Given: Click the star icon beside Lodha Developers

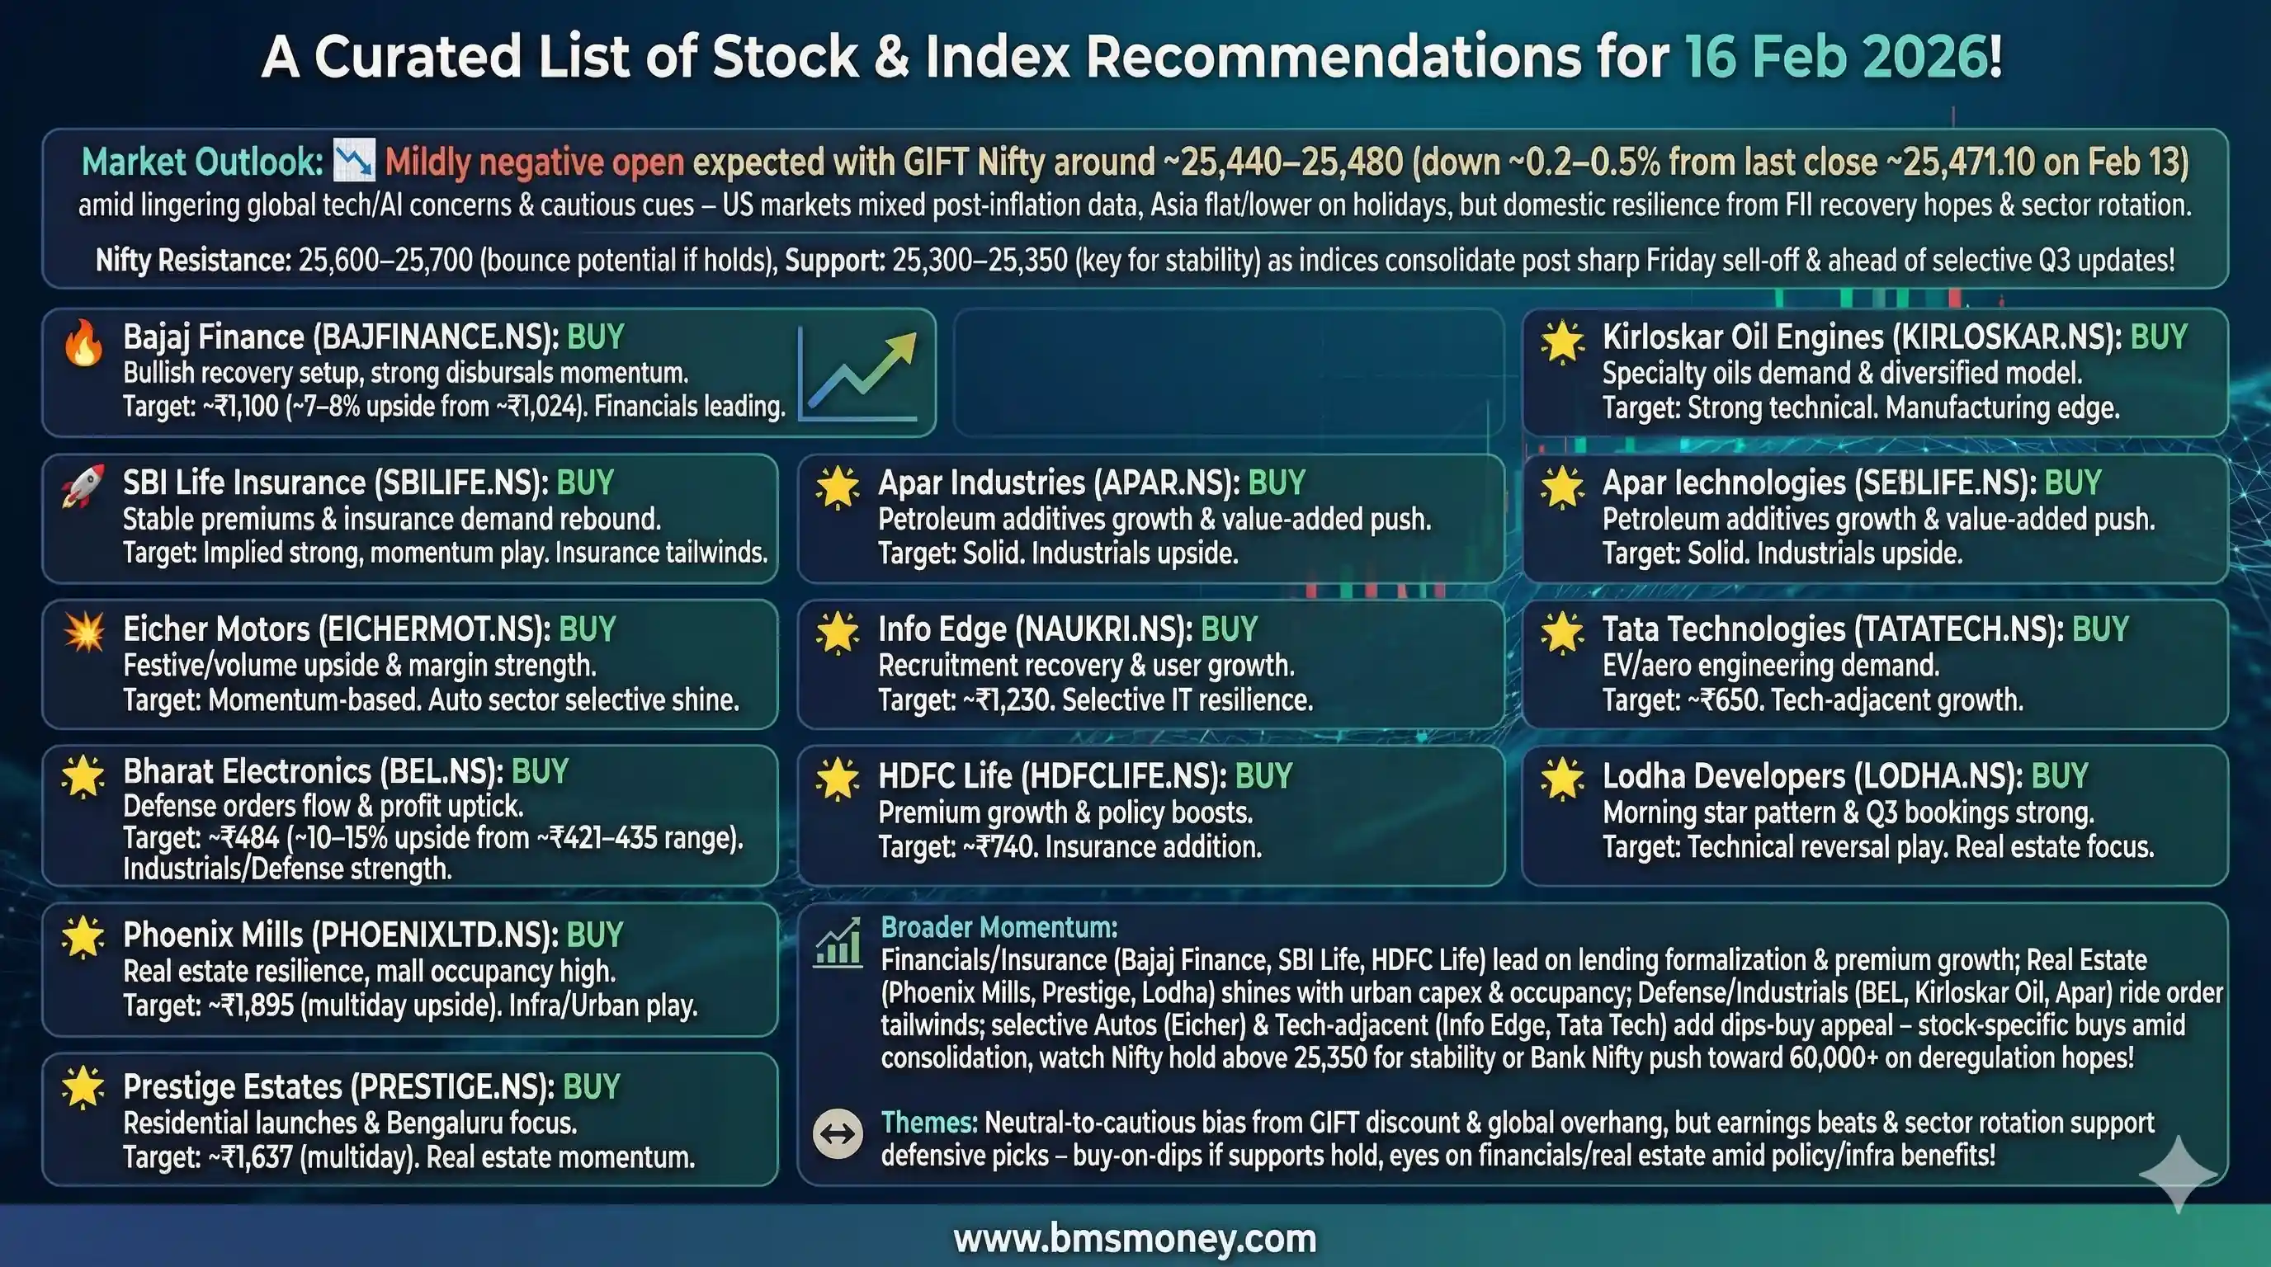Looking at the screenshot, I should click(1562, 779).
